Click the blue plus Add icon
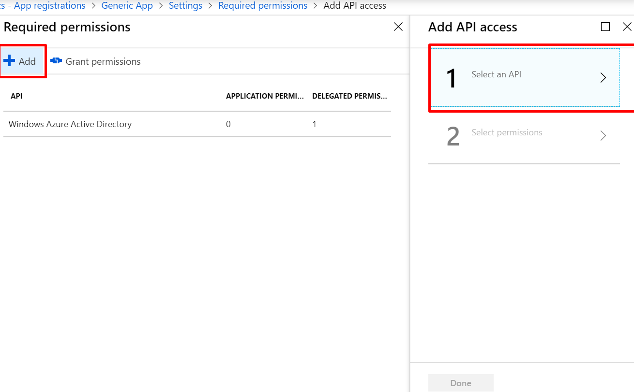The image size is (634, 392). point(9,61)
